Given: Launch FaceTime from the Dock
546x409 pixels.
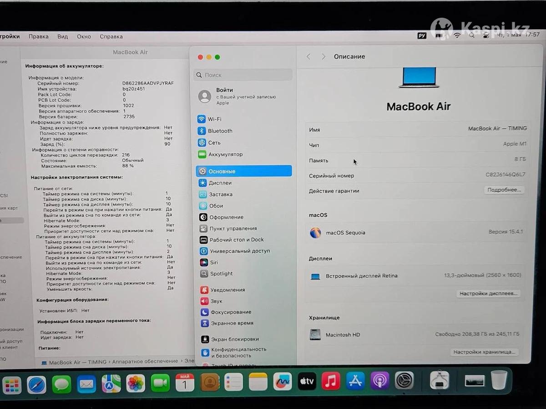Looking at the screenshot, I should pos(160,383).
